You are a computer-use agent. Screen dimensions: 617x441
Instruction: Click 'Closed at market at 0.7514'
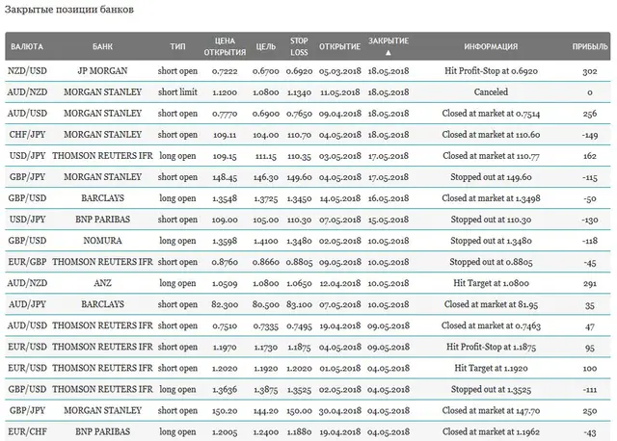coord(491,114)
